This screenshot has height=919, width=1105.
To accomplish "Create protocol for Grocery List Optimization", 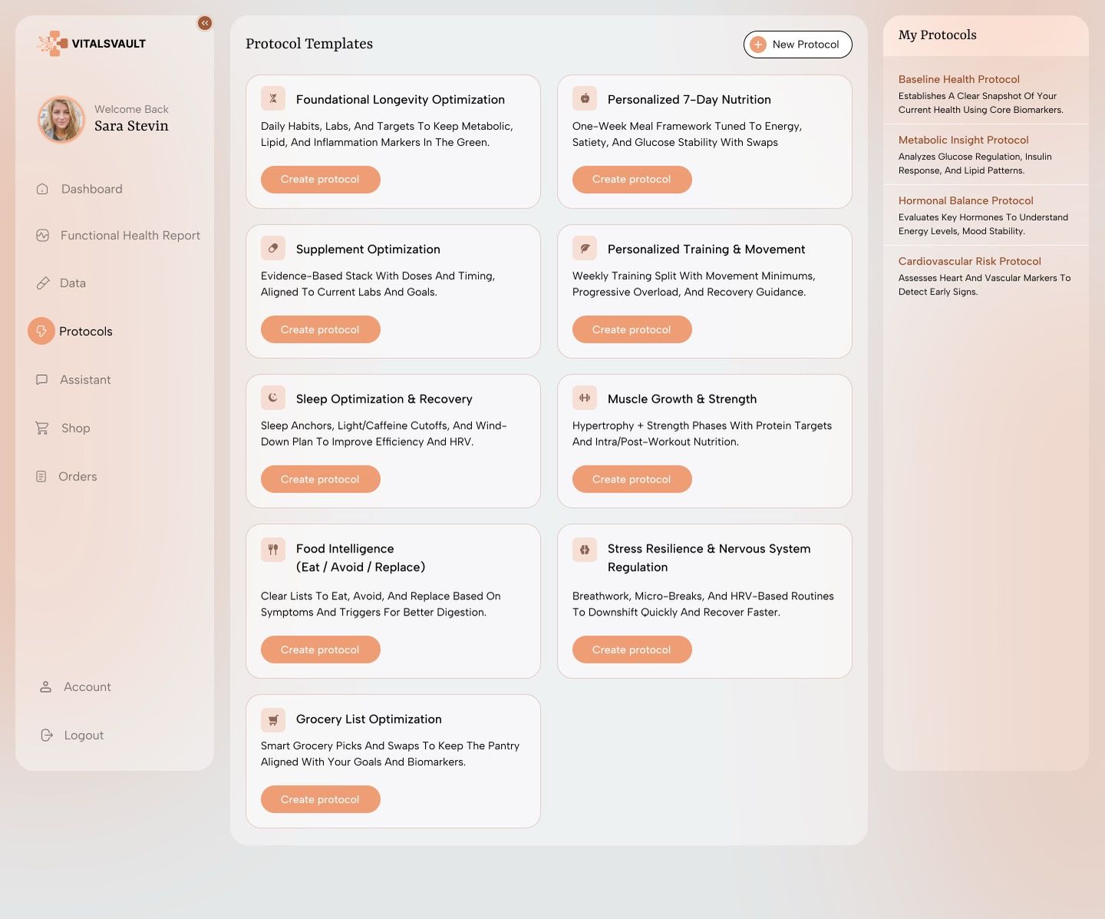I will (320, 799).
